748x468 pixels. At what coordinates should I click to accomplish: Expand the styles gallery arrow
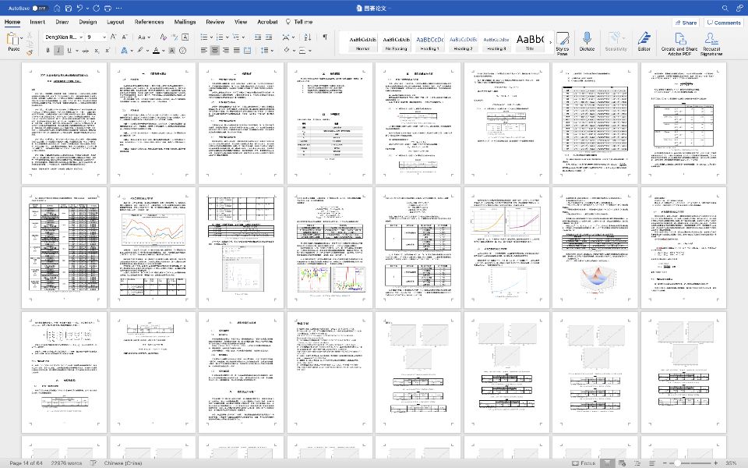click(x=551, y=42)
